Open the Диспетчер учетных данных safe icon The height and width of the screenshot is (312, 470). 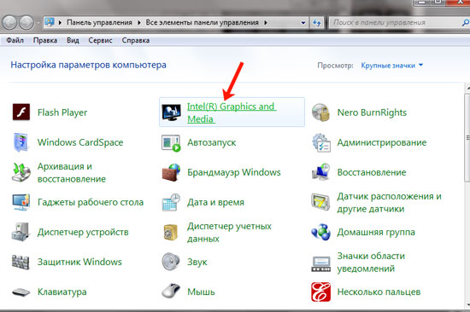pyautogui.click(x=171, y=233)
